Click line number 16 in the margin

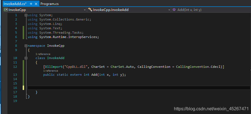15,88
